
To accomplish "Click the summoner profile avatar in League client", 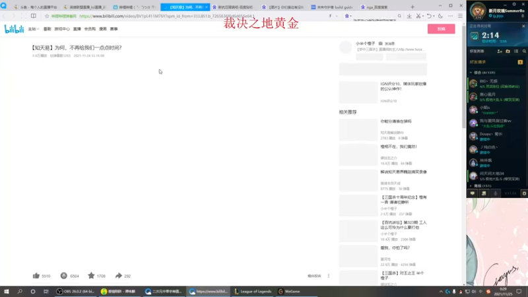I will [x=478, y=10].
